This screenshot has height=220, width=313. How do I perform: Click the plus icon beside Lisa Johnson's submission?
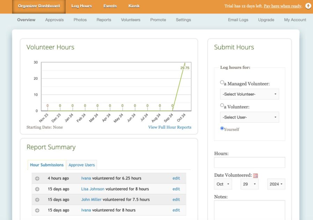(x=37, y=189)
